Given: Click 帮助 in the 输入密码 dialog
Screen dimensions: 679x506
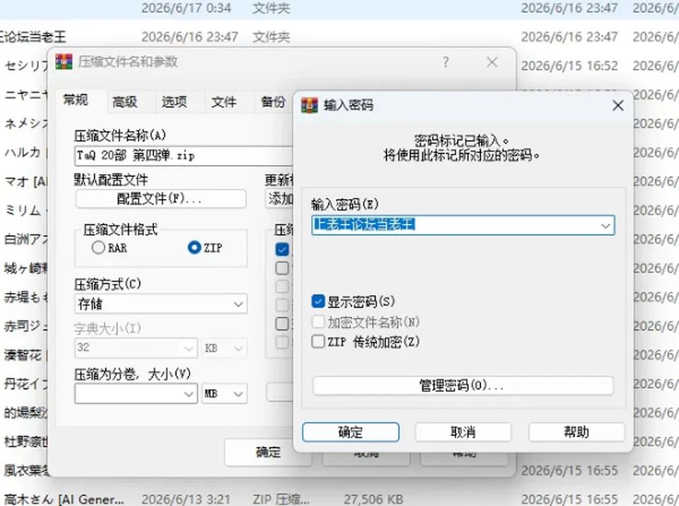Looking at the screenshot, I should (x=577, y=432).
